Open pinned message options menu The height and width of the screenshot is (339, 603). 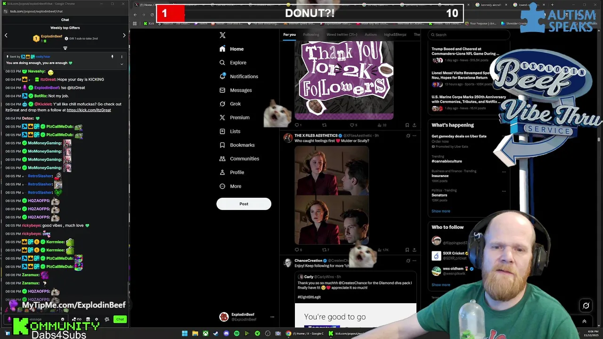point(122,56)
